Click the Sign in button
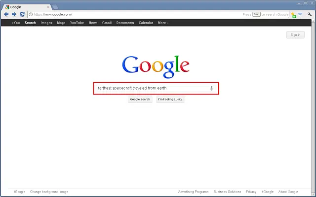Viewport: 316px width, 197px height. pos(295,35)
